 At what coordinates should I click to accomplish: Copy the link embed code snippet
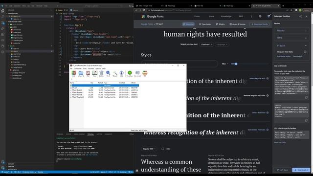[x=306, y=97]
